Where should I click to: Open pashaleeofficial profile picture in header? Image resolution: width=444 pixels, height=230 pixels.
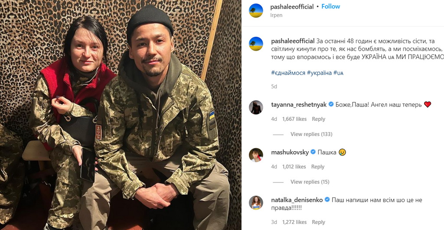click(256, 11)
